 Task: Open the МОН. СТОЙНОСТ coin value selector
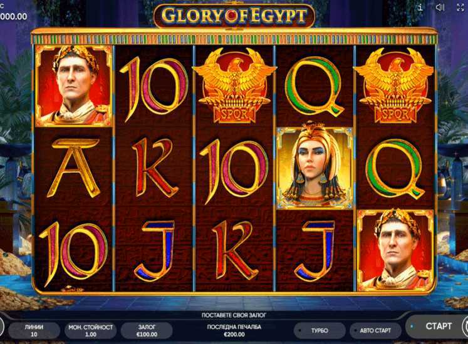pos(90,331)
